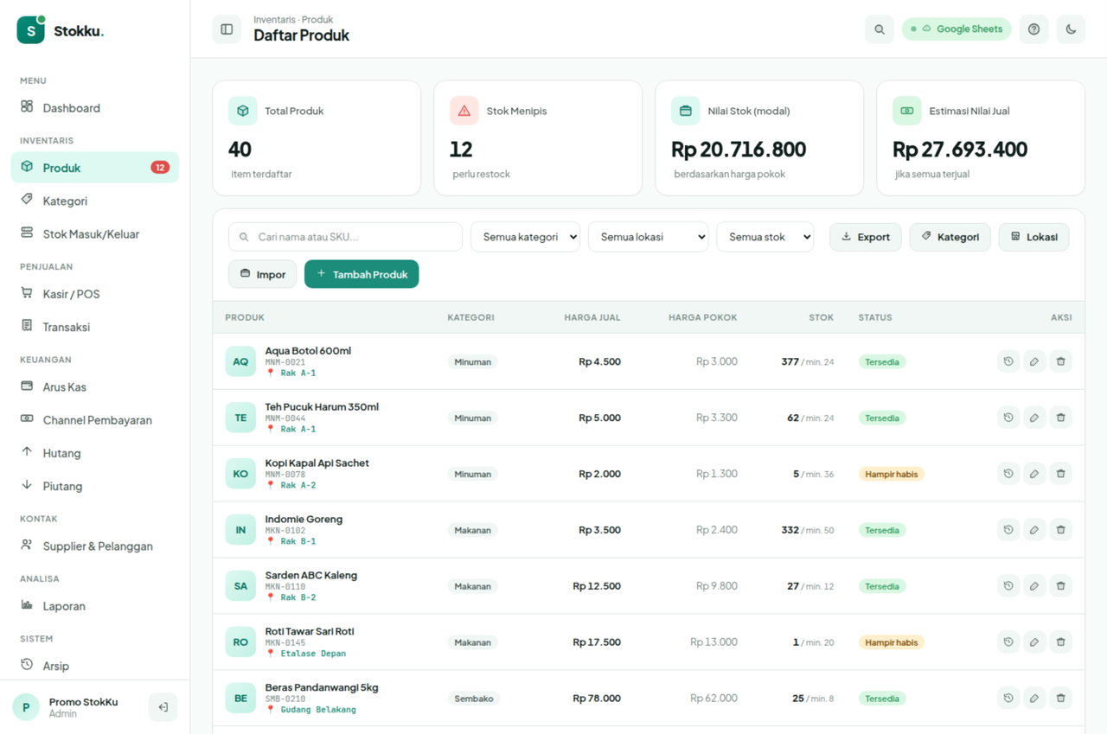Click the Tambah Produk button

pos(362,274)
